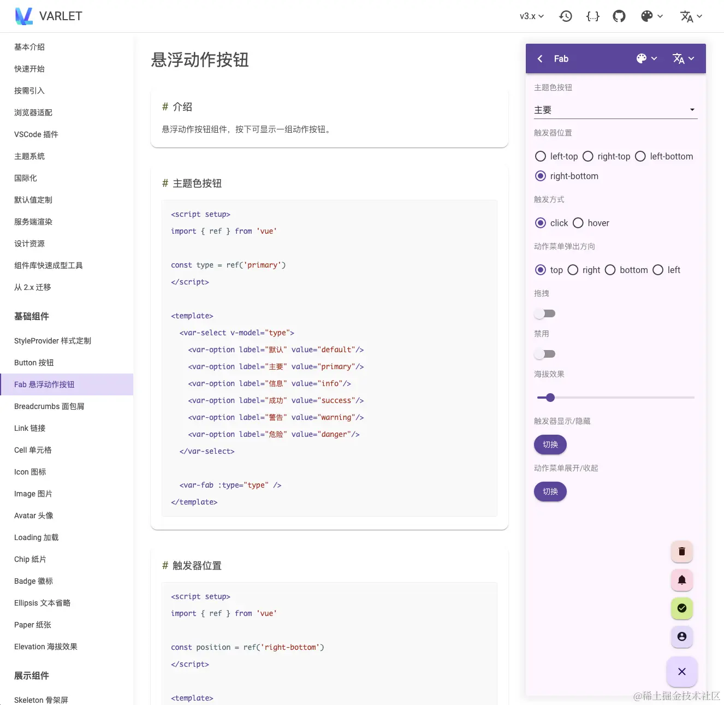Open the version history clock icon
The height and width of the screenshot is (705, 724).
click(566, 16)
